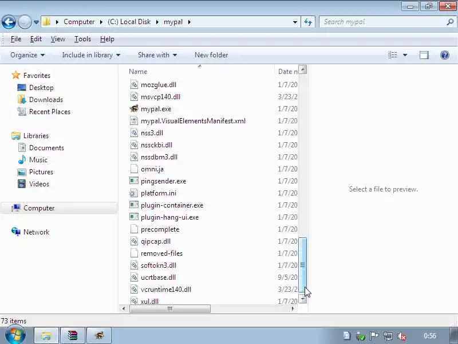Click the horizontal scrollbar right arrow
This screenshot has height=344, width=458.
[293, 308]
